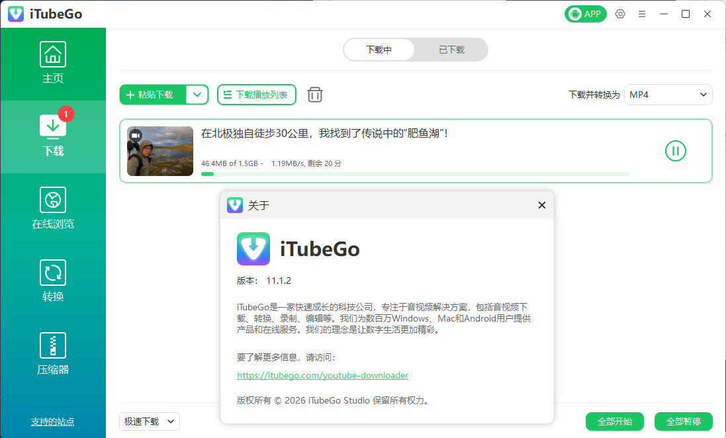Switch to the 下载中 tab
The image size is (726, 438).
(x=379, y=50)
